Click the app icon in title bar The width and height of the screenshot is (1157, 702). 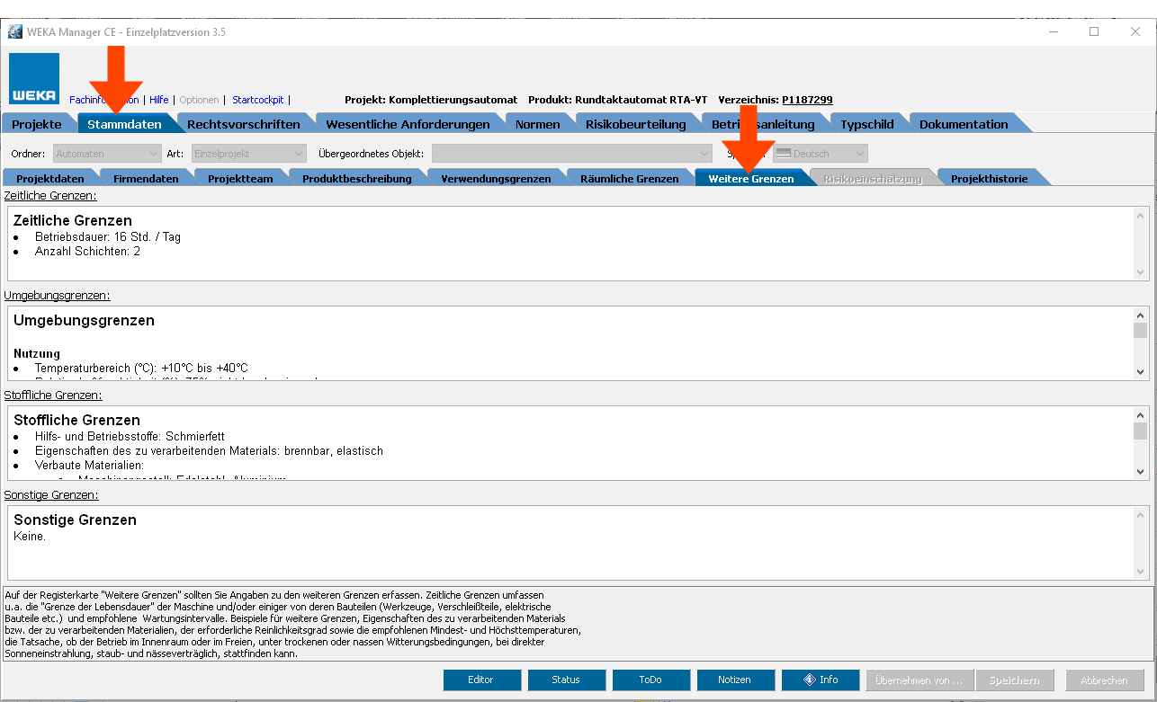(14, 32)
